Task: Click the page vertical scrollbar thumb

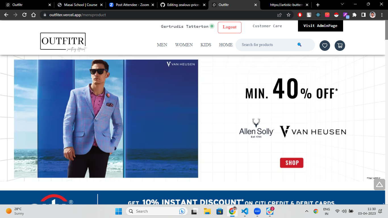Action: [386, 30]
